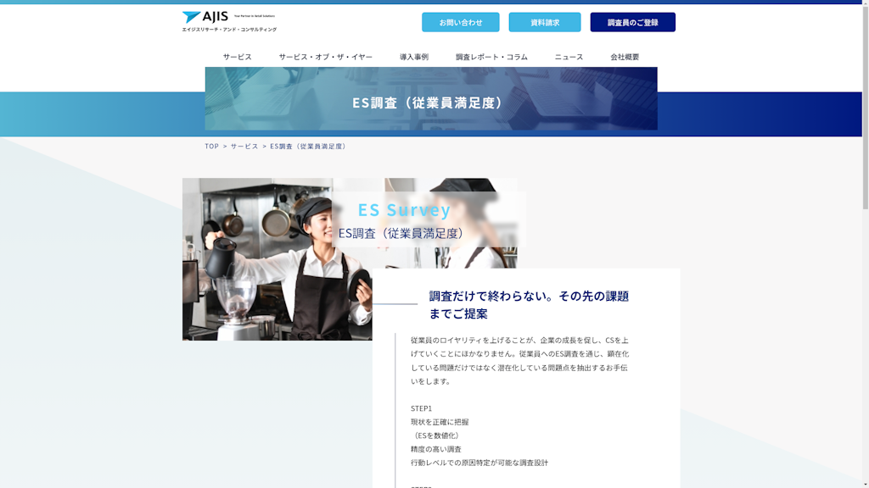Click the 資料請求 document request button

click(x=544, y=22)
